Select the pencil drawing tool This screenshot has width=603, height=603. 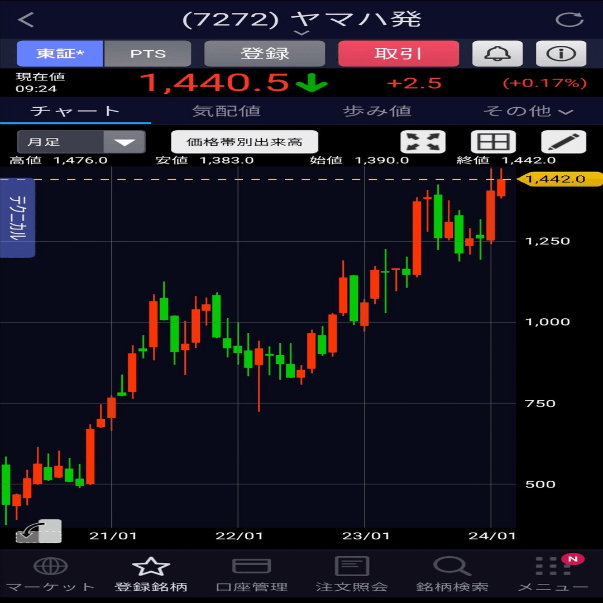click(x=564, y=141)
